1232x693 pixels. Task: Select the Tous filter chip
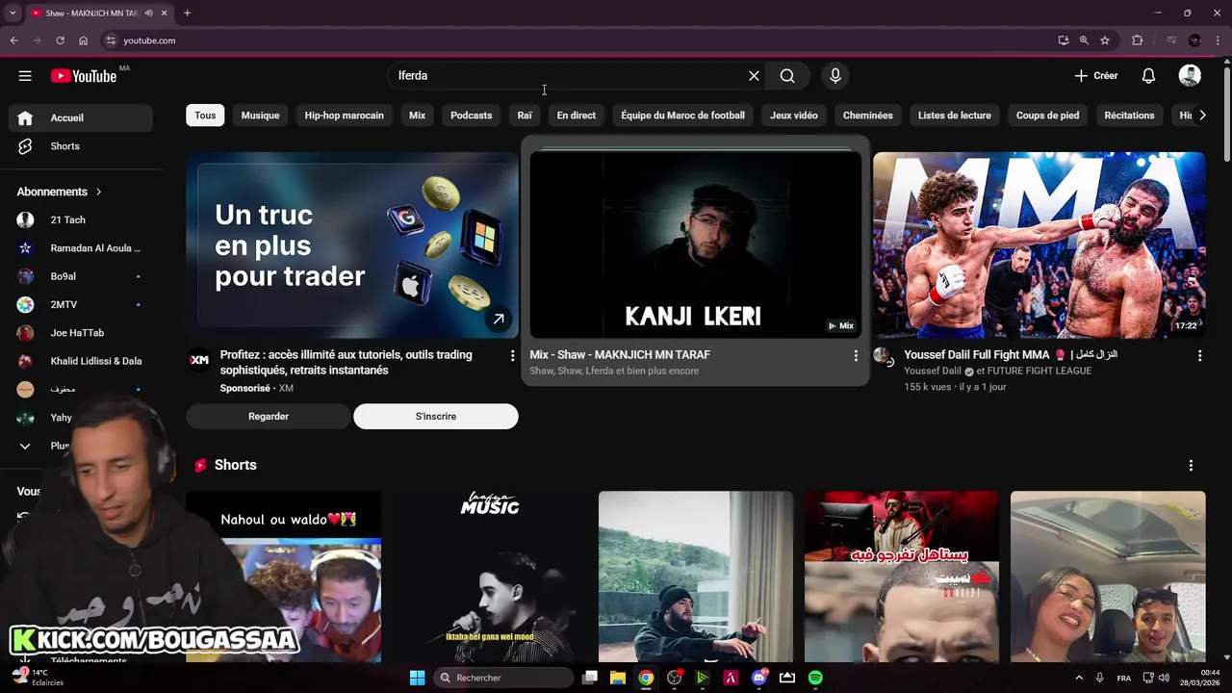pos(205,115)
